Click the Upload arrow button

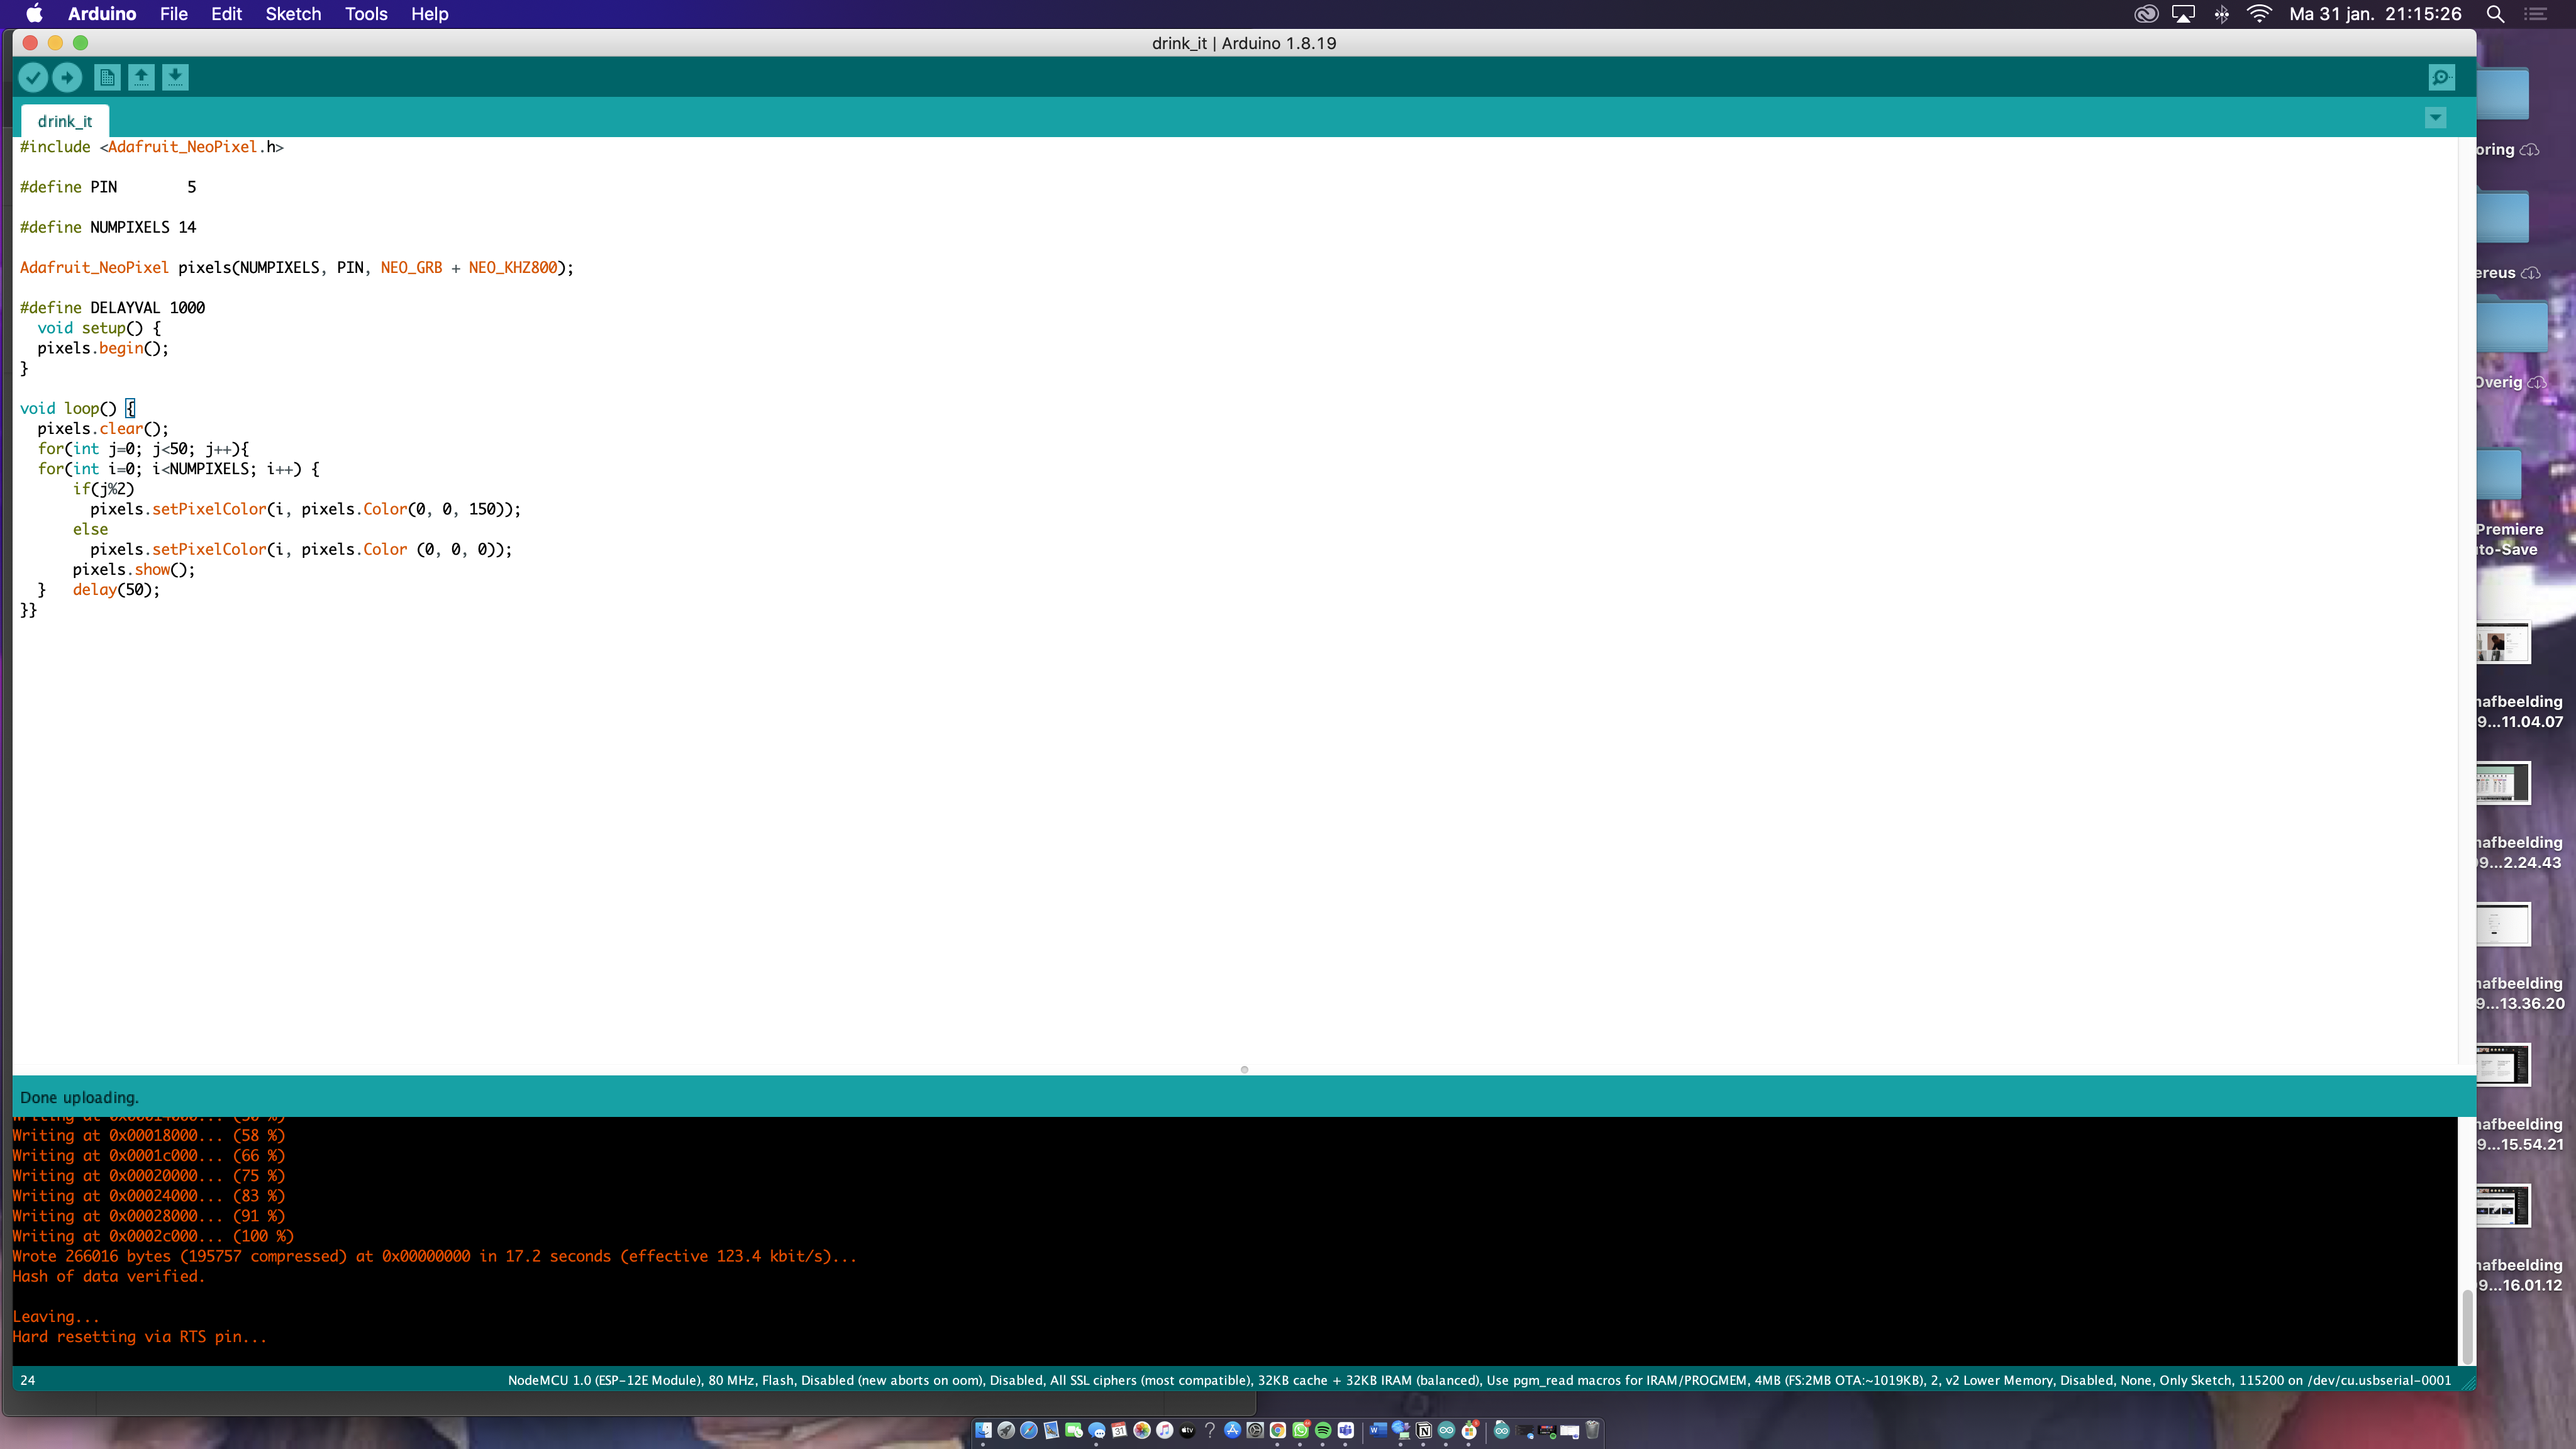[67, 77]
